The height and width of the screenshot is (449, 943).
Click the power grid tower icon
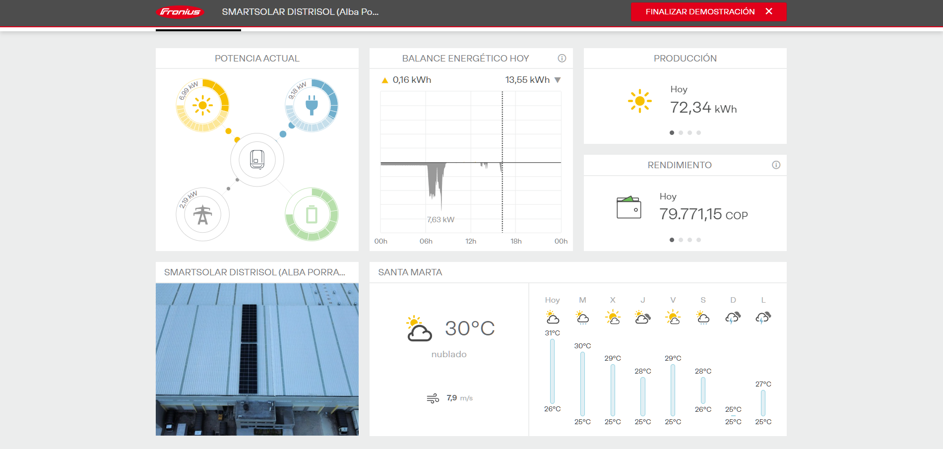202,215
